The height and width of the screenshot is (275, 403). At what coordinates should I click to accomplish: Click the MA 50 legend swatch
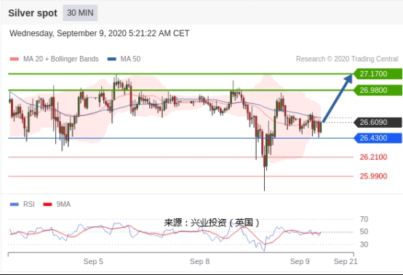click(x=112, y=59)
